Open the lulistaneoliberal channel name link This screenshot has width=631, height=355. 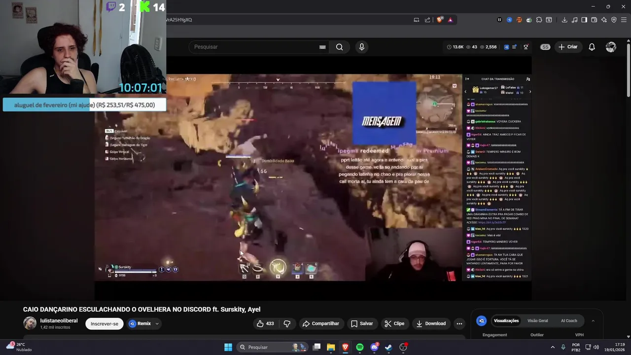coord(59,320)
